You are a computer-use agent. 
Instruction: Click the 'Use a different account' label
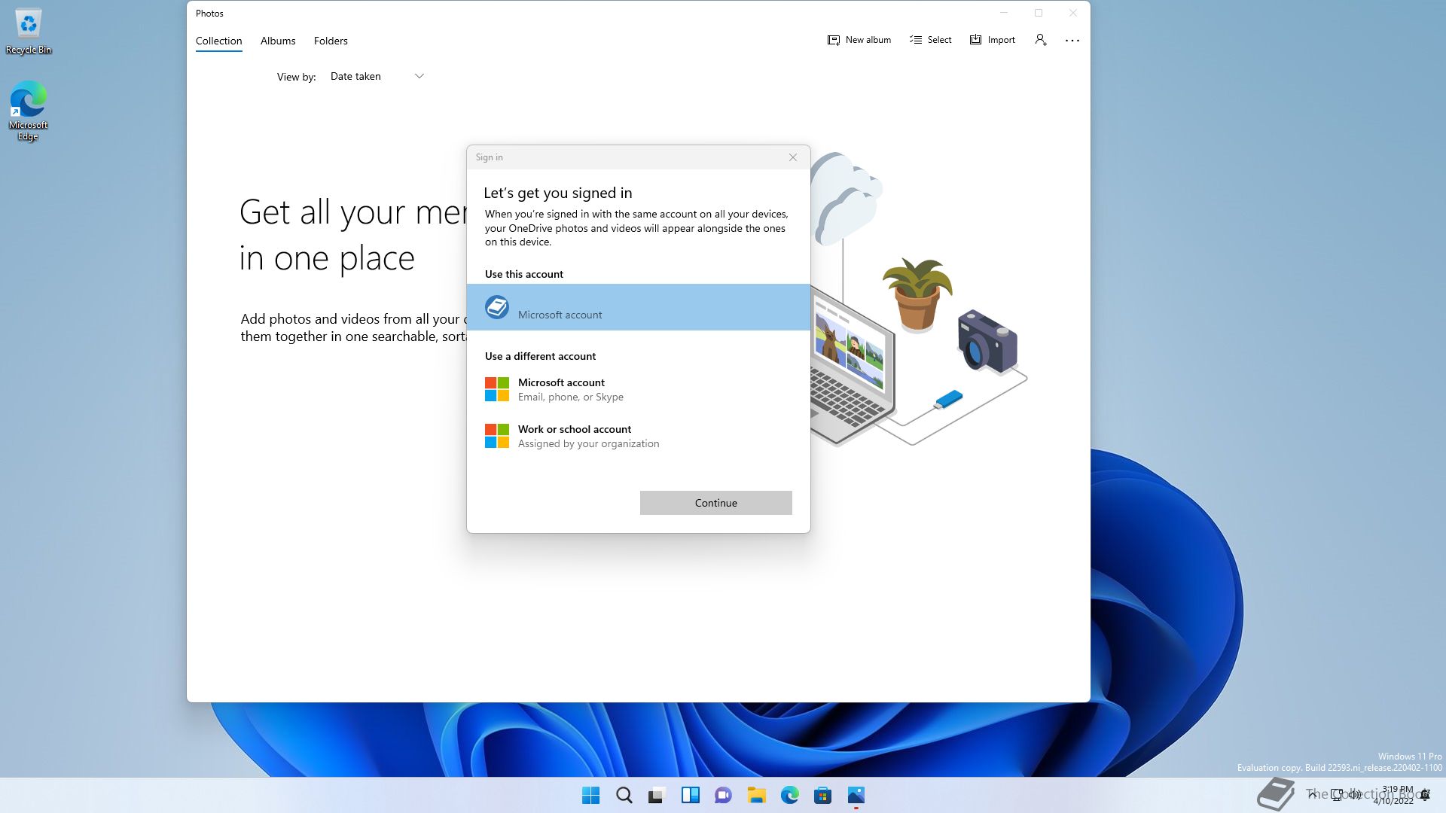(540, 356)
